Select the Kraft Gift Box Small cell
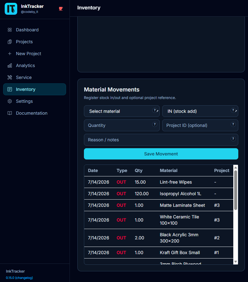Viewport: 248px width, 282px height. click(180, 253)
